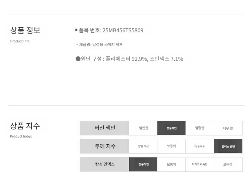Select 전통적인 in the 버전 색인 row
The width and height of the screenshot is (252, 184).
tap(171, 128)
